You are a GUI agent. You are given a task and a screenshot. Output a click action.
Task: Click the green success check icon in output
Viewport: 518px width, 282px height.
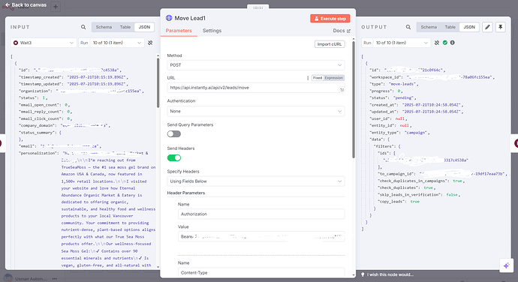click(x=445, y=43)
